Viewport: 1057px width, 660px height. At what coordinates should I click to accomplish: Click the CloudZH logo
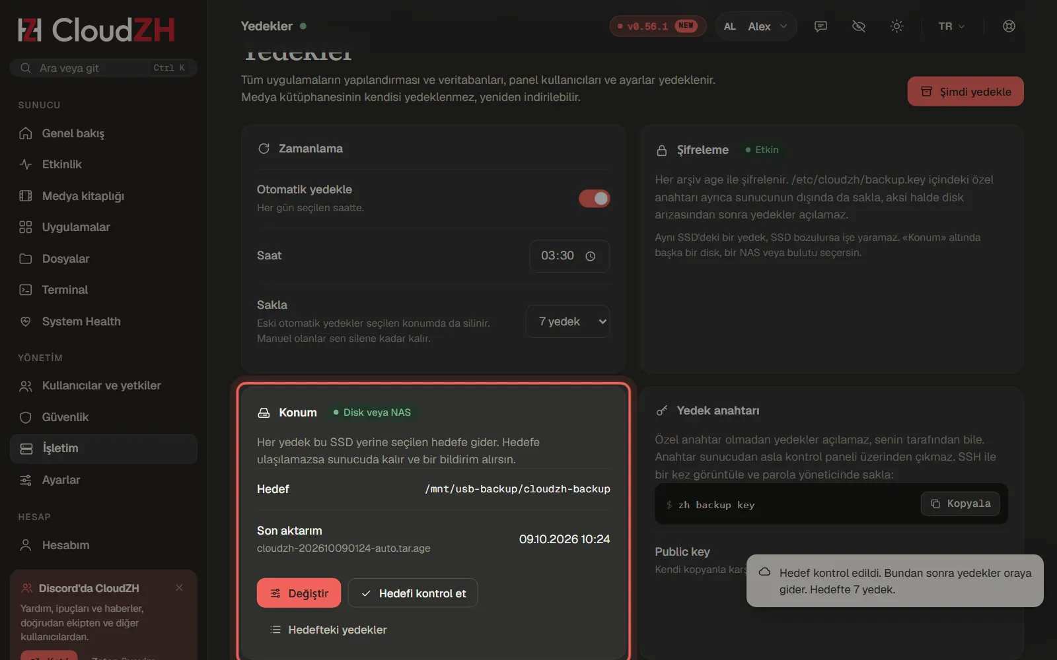pos(96,30)
